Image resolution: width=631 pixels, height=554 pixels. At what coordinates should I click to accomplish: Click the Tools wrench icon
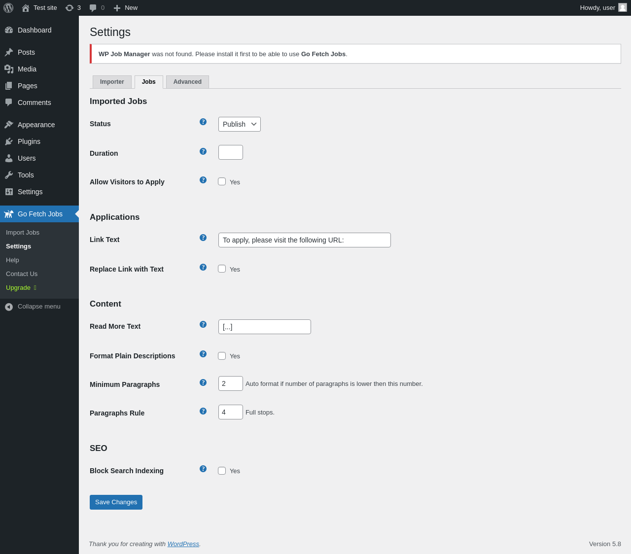[9, 175]
